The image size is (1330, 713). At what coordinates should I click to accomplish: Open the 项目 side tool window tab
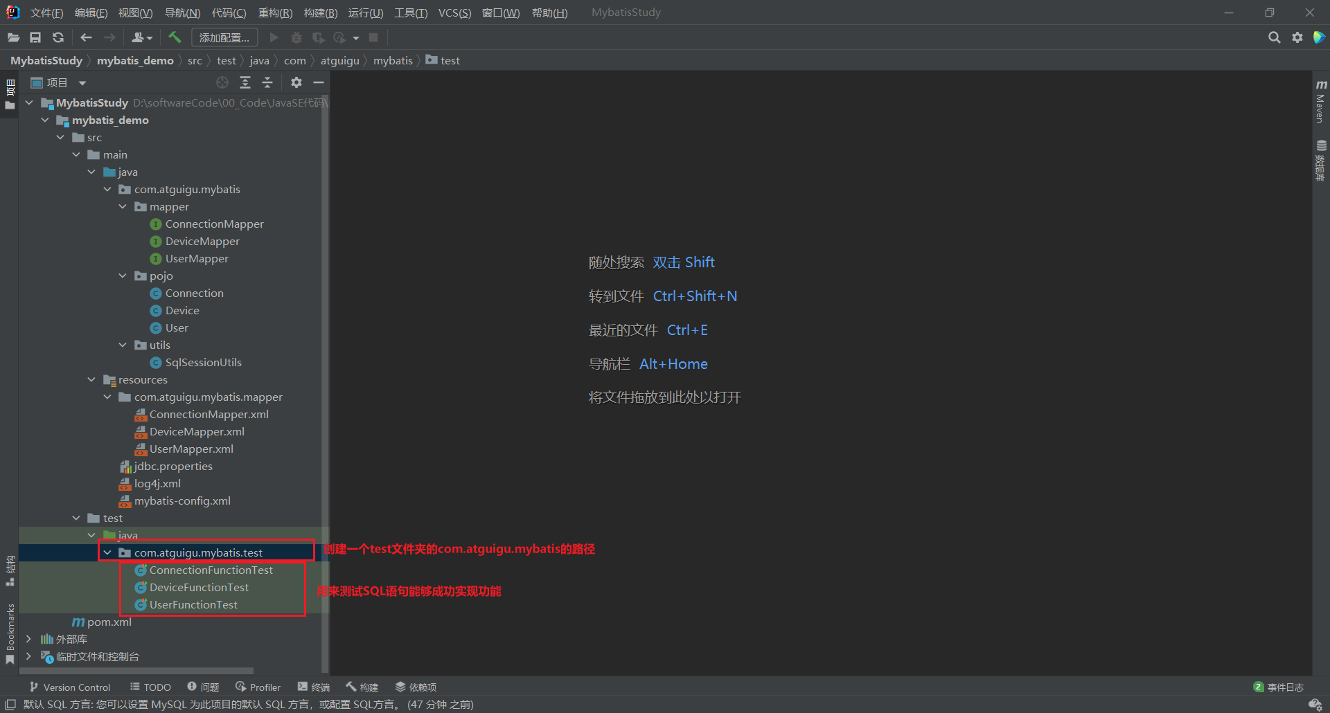pos(10,94)
